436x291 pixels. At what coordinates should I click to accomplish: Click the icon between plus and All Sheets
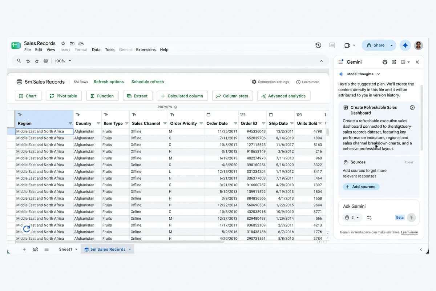tap(35, 250)
